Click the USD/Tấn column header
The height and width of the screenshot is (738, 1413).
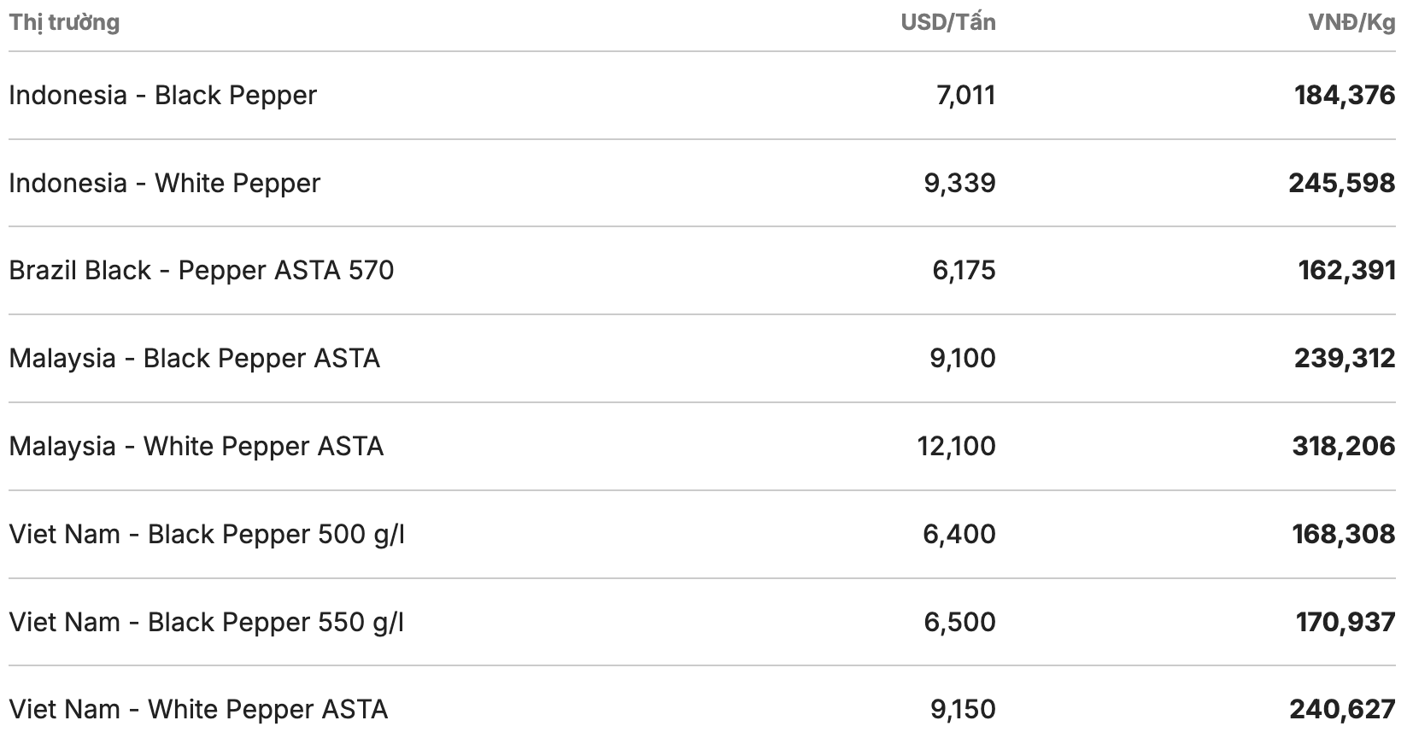tap(947, 22)
